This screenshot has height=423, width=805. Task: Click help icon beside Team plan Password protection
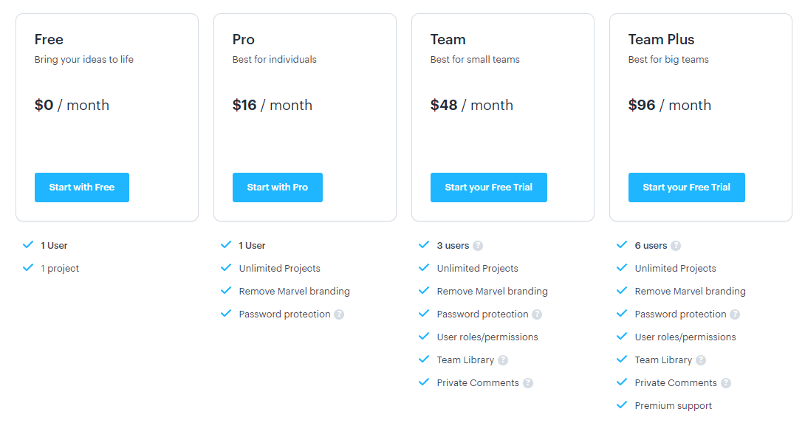pyautogui.click(x=537, y=314)
